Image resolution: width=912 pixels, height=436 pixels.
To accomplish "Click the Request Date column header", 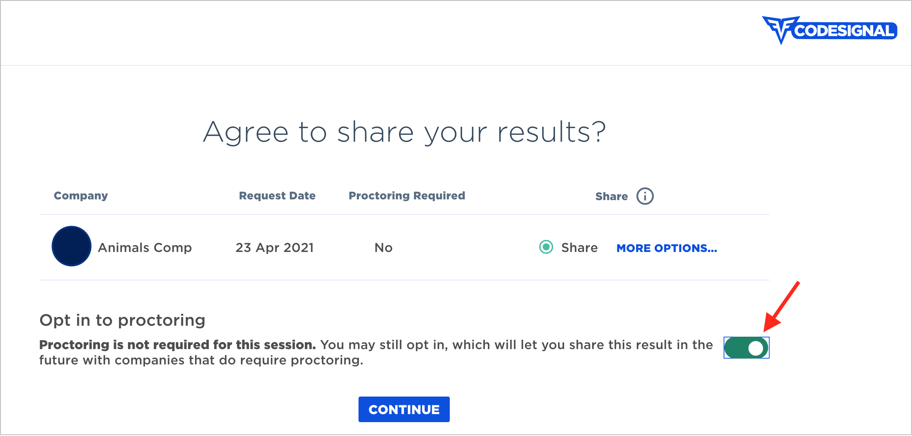I will [277, 196].
